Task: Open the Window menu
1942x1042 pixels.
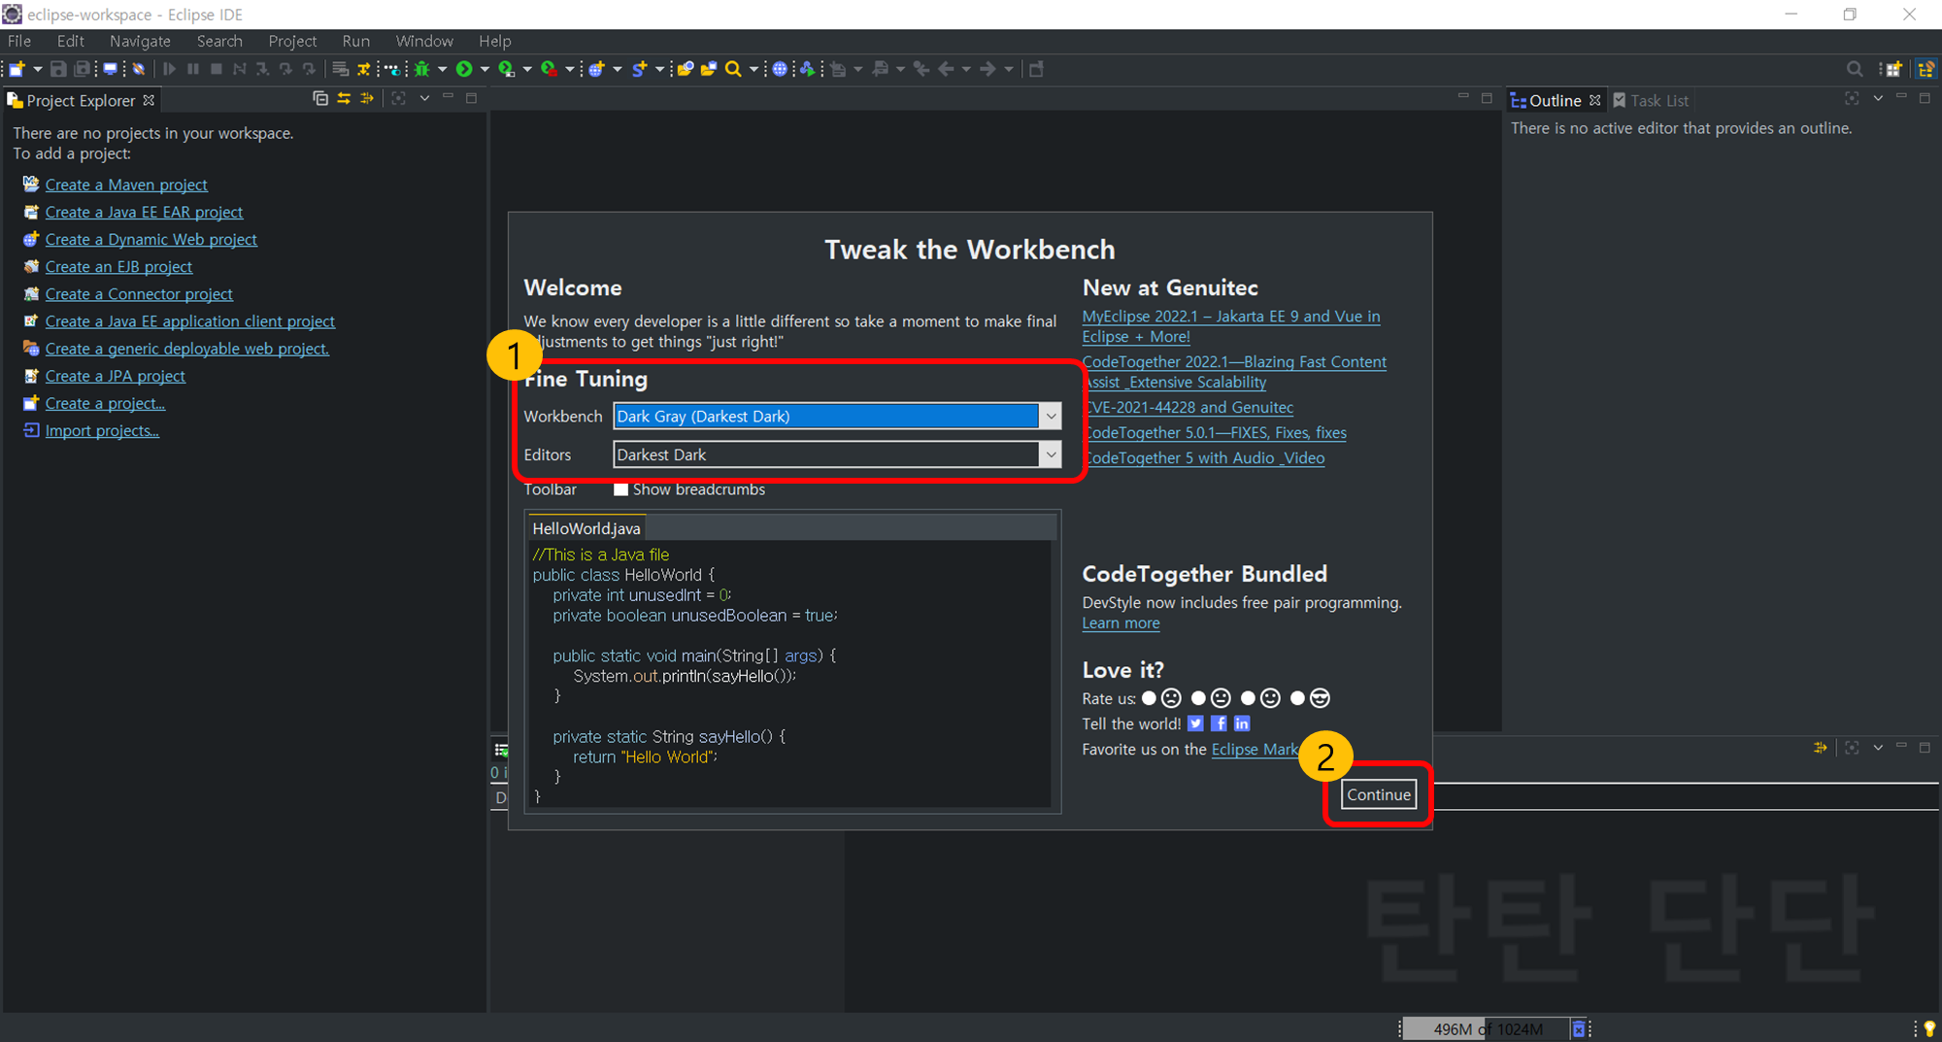Action: (424, 41)
